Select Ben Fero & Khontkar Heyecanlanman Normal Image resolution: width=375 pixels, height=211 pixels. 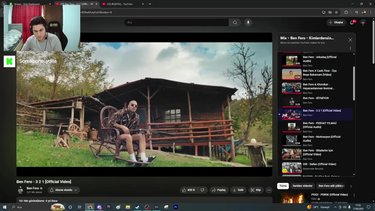click(x=316, y=88)
